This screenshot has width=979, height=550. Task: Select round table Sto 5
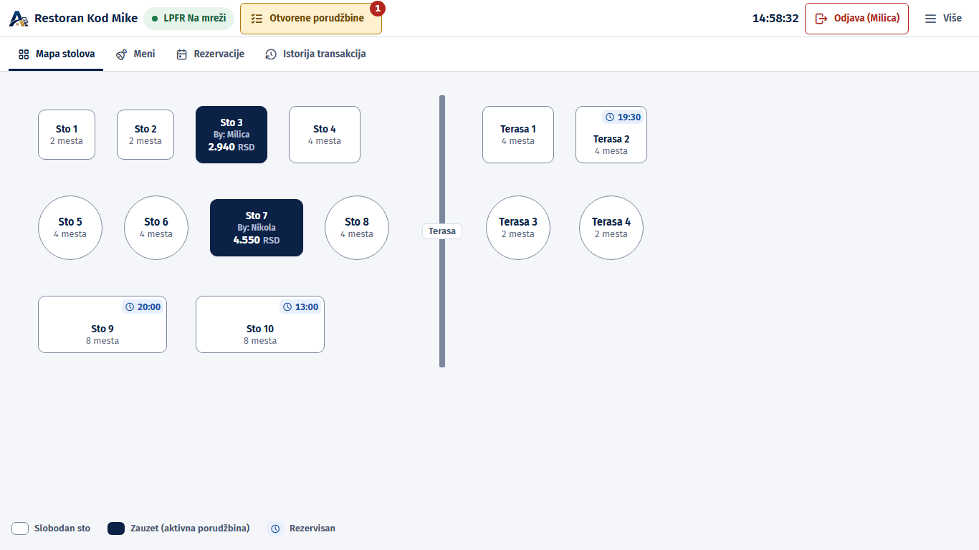pos(70,228)
